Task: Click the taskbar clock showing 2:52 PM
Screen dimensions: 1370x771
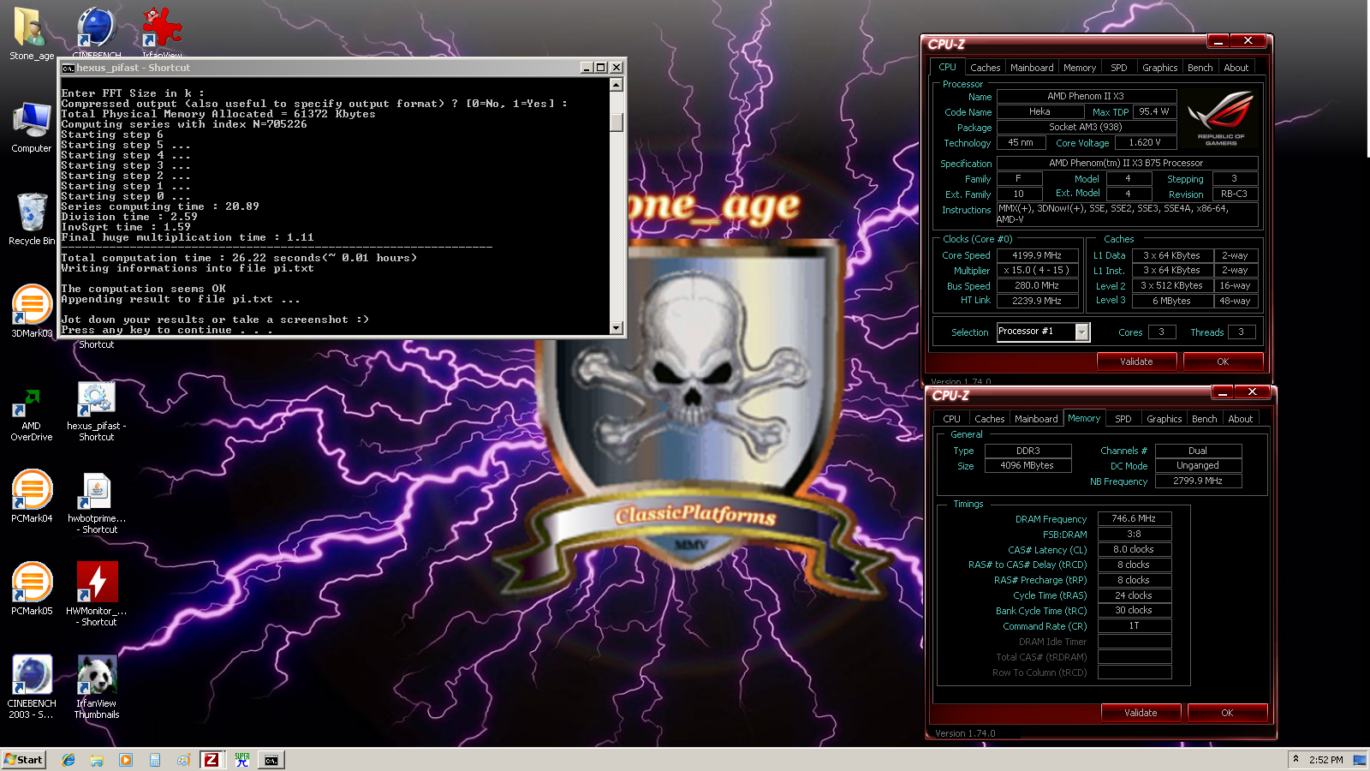Action: coord(1325,760)
